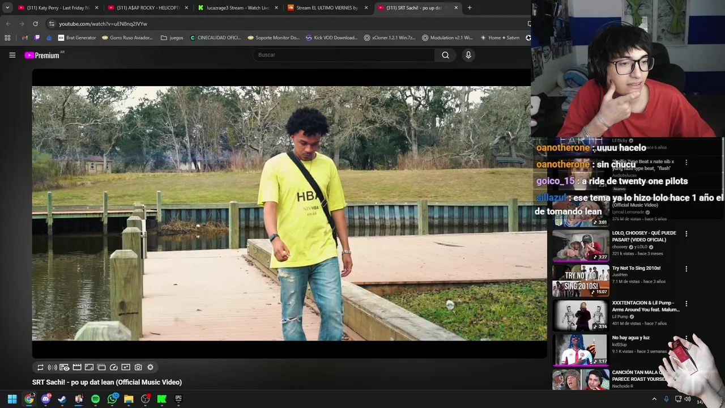This screenshot has height=408, width=725.
Task: Click the search magnifier button
Action: tap(445, 55)
